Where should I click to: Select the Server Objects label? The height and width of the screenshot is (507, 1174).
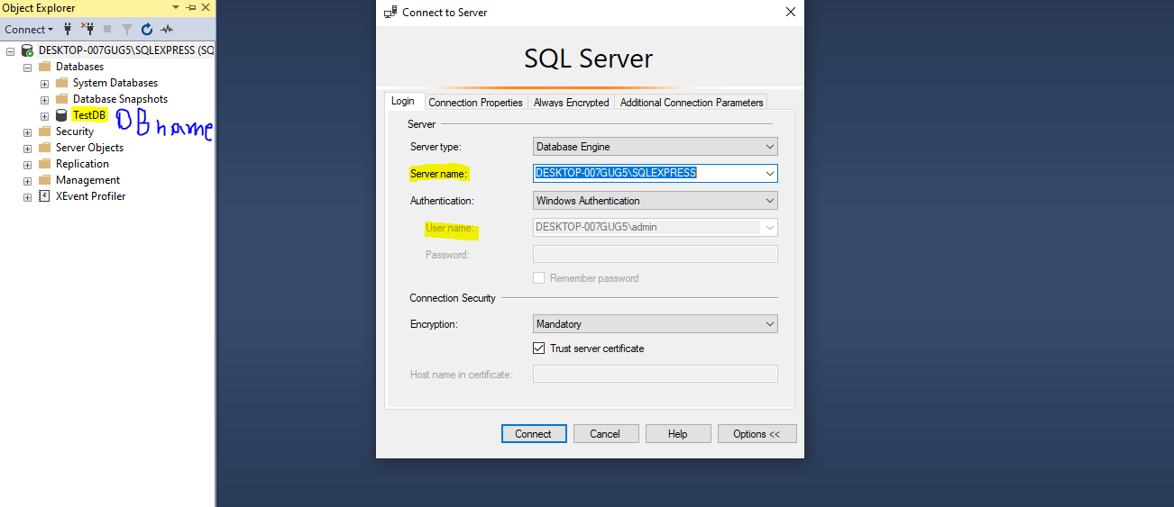click(x=89, y=148)
